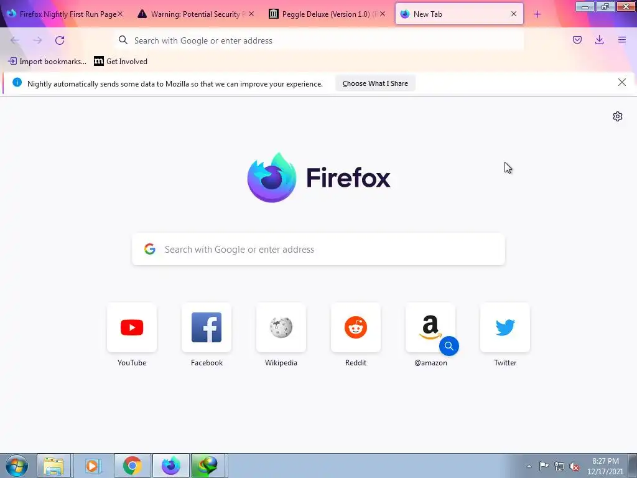Click the network status tray icon
Viewport: 637px width, 478px height.
pos(559,466)
